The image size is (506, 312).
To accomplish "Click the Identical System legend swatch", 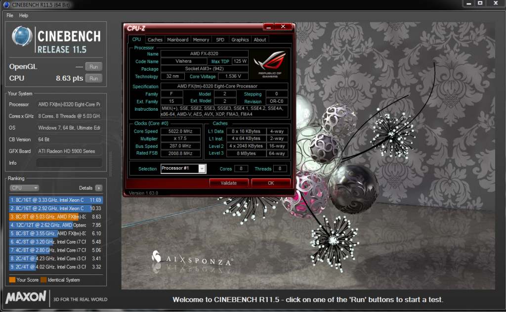I will 43,280.
